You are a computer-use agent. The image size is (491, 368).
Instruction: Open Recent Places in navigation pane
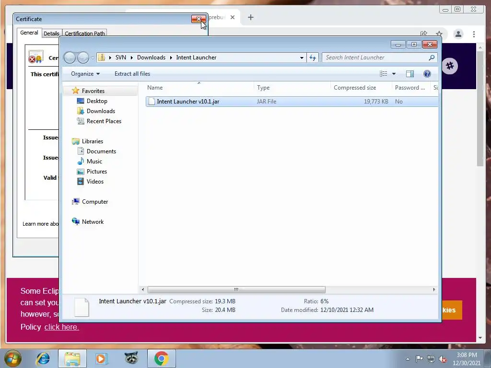click(x=104, y=121)
